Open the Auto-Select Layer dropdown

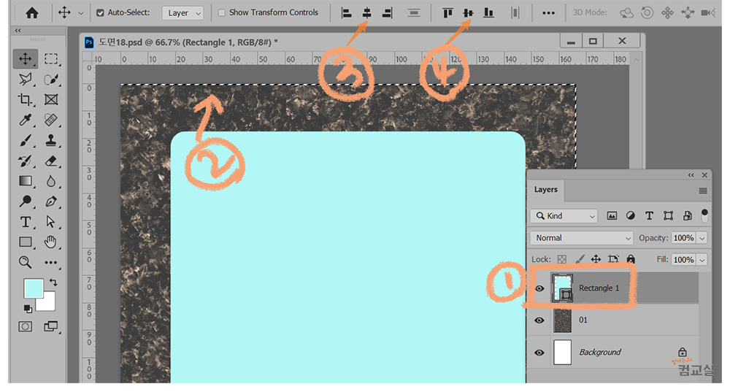[183, 12]
